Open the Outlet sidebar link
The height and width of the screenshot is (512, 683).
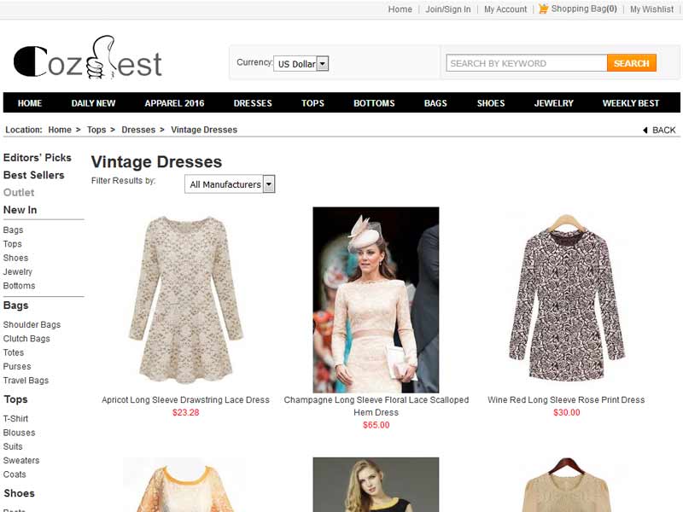point(18,193)
